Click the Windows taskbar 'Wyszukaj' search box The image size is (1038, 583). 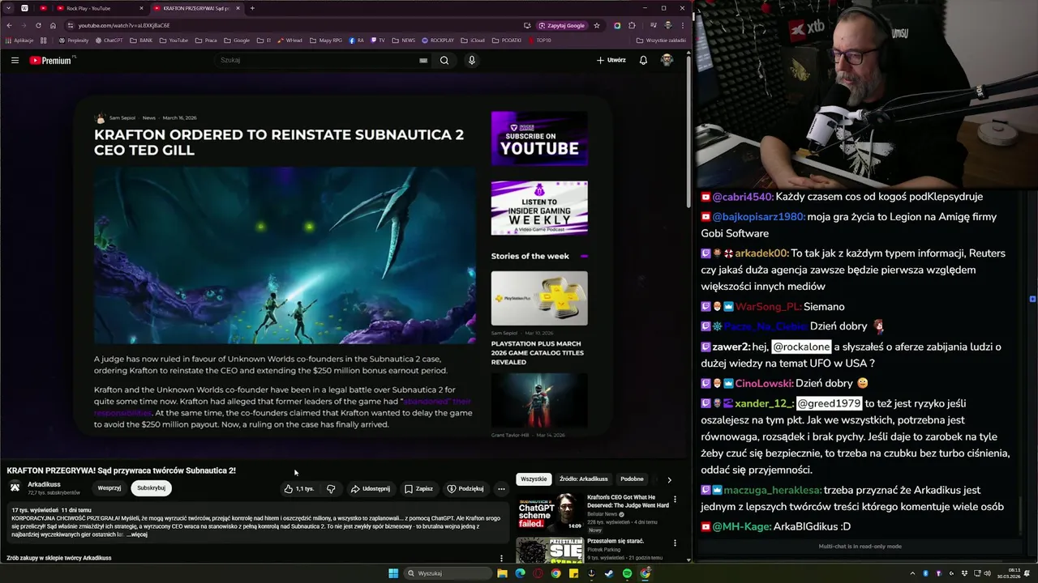point(448,573)
